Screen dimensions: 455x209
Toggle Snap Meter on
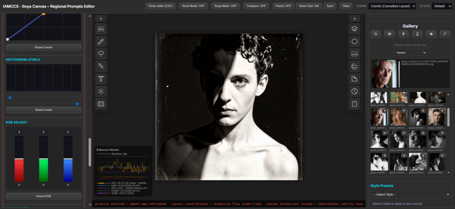tap(226, 6)
